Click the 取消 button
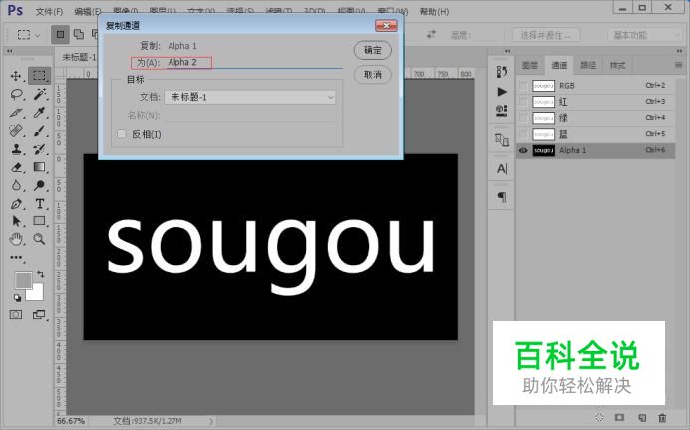Image resolution: width=690 pixels, height=430 pixels. 373,75
